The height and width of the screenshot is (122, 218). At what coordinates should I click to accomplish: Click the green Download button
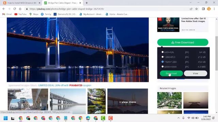pos(171,73)
